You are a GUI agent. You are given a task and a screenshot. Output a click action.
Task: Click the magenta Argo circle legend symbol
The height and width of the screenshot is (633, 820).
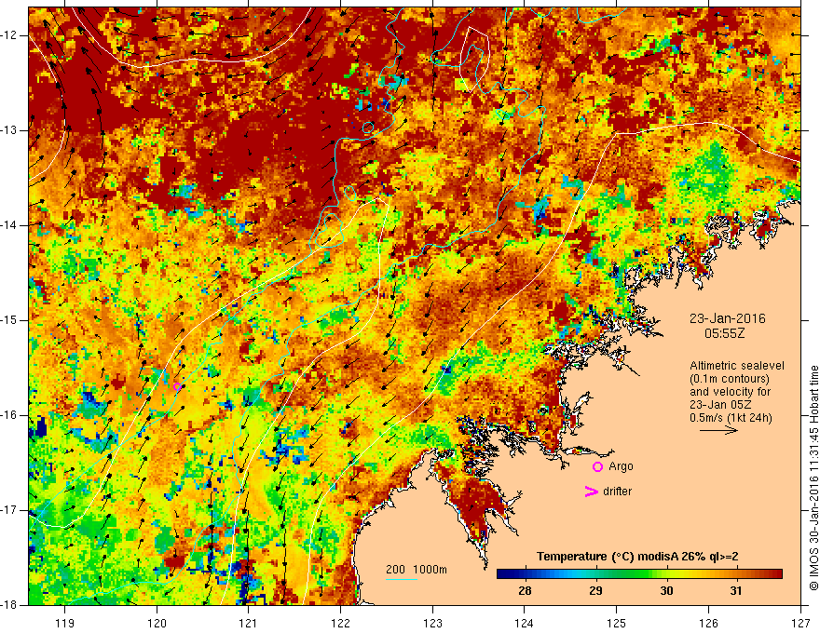597,467
